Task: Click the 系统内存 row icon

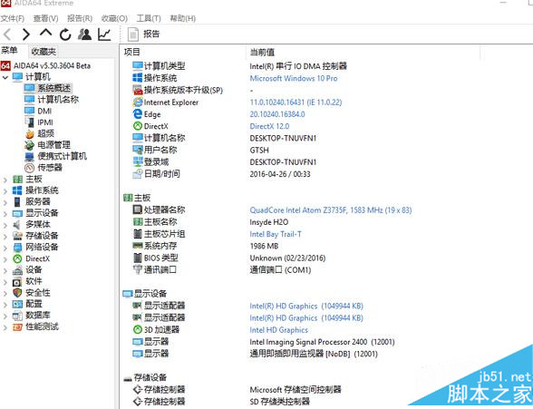Action: [x=138, y=246]
